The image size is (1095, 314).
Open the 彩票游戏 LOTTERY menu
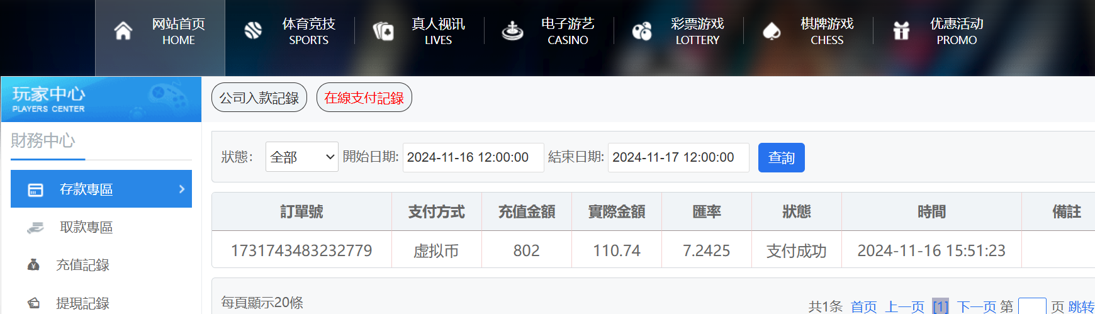678,31
